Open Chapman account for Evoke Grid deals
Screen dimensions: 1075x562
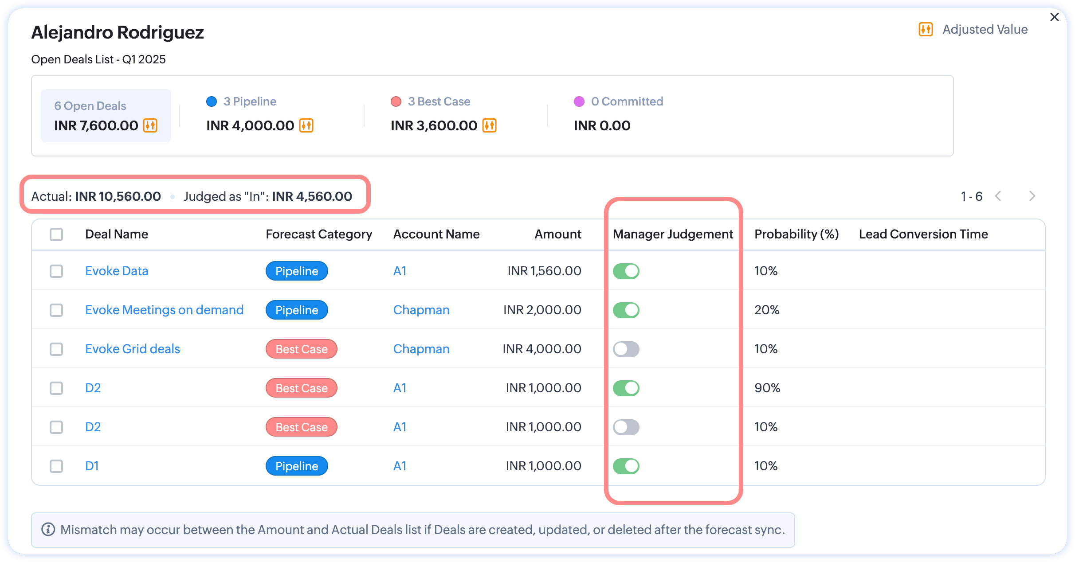[421, 349]
